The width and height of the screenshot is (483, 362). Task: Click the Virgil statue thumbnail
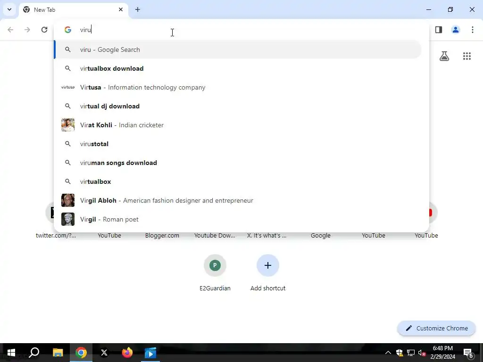pyautogui.click(x=68, y=219)
